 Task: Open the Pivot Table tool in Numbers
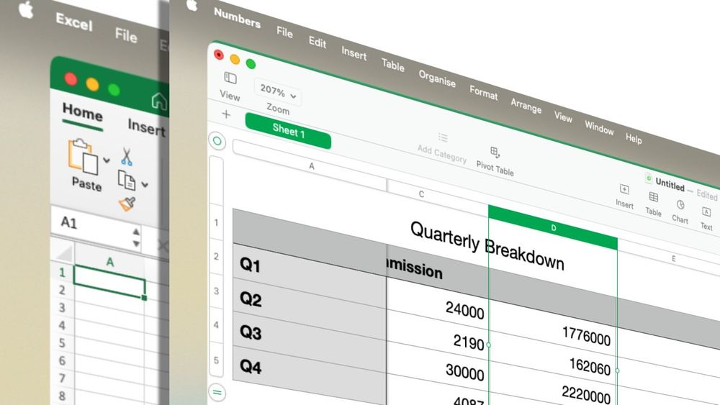[495, 152]
